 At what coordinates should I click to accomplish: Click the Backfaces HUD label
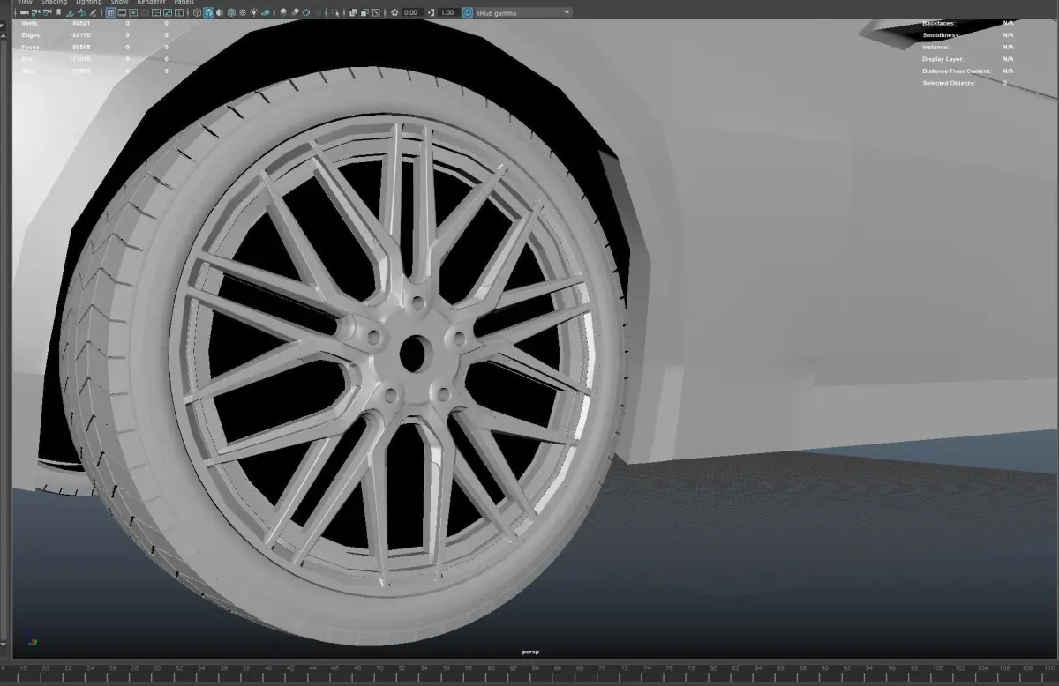click(x=939, y=23)
